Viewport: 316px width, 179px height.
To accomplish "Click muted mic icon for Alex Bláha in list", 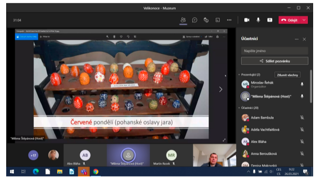I will pos(302,142).
